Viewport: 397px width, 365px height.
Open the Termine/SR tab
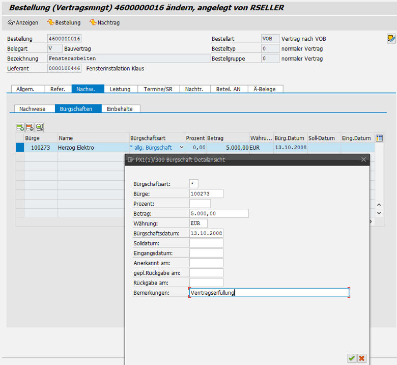[x=158, y=89]
